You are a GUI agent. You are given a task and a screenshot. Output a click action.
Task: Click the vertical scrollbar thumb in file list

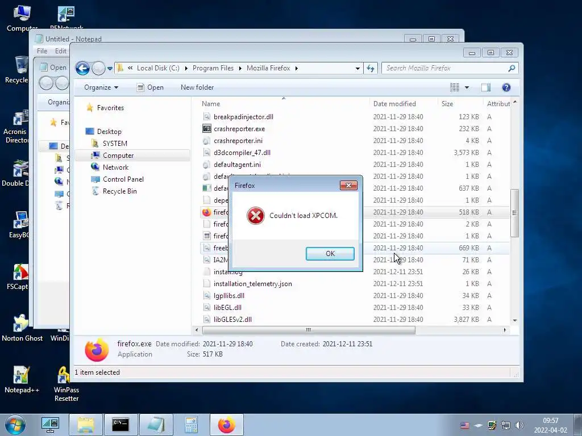point(514,213)
